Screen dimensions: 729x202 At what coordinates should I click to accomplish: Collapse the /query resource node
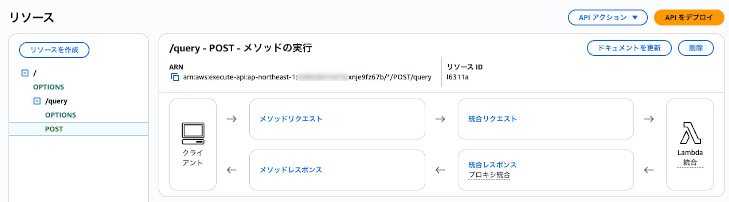[37, 101]
